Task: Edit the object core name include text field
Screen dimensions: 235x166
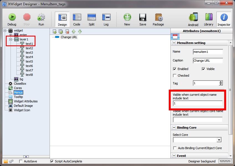Action: pyautogui.click(x=198, y=120)
